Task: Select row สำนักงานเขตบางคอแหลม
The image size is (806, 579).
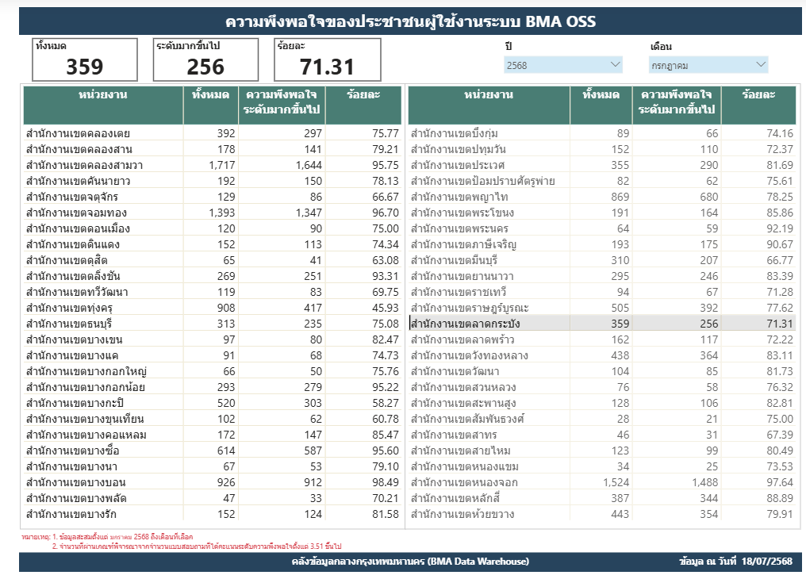Action: pos(213,435)
